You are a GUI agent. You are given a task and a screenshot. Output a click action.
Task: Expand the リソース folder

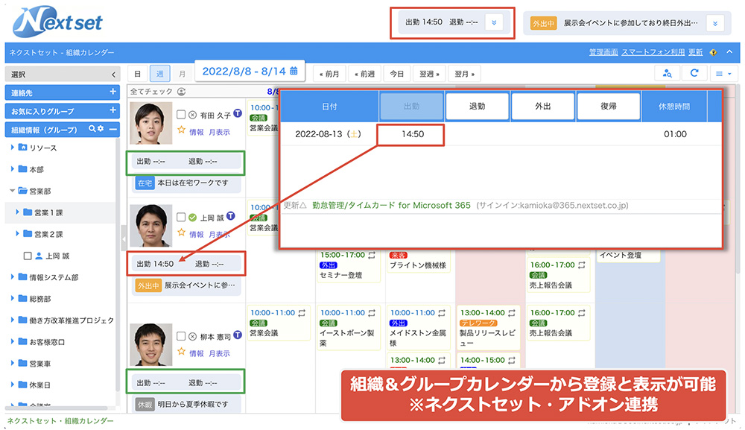click(x=13, y=148)
